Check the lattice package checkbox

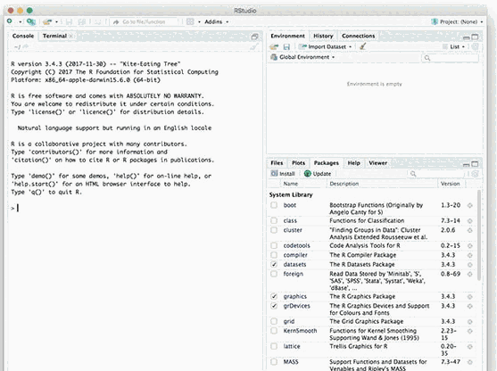[x=274, y=346]
